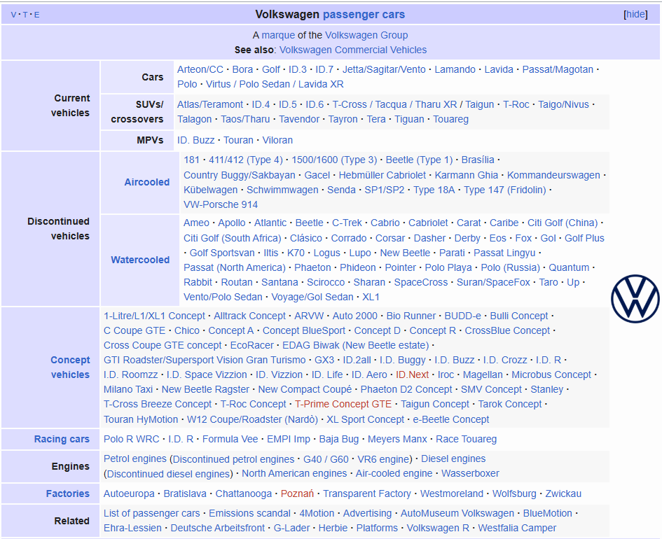Screen dimensions: 662x539
Task: Open the red T-Prime Concept GTE link
Action: pos(343,404)
